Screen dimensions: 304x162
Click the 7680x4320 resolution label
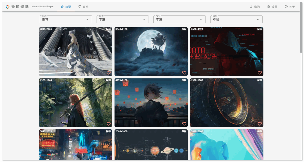[x=197, y=29]
